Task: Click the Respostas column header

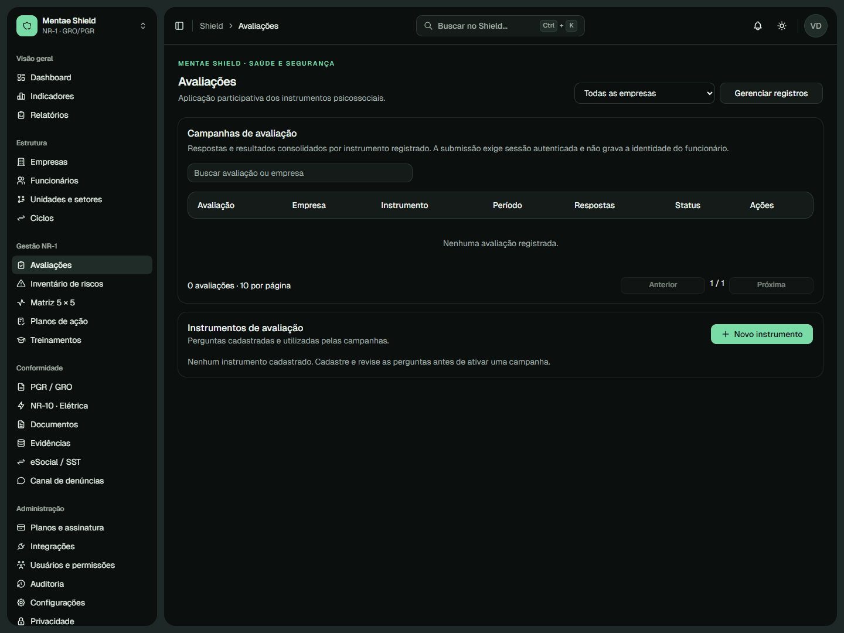Action: pos(595,205)
